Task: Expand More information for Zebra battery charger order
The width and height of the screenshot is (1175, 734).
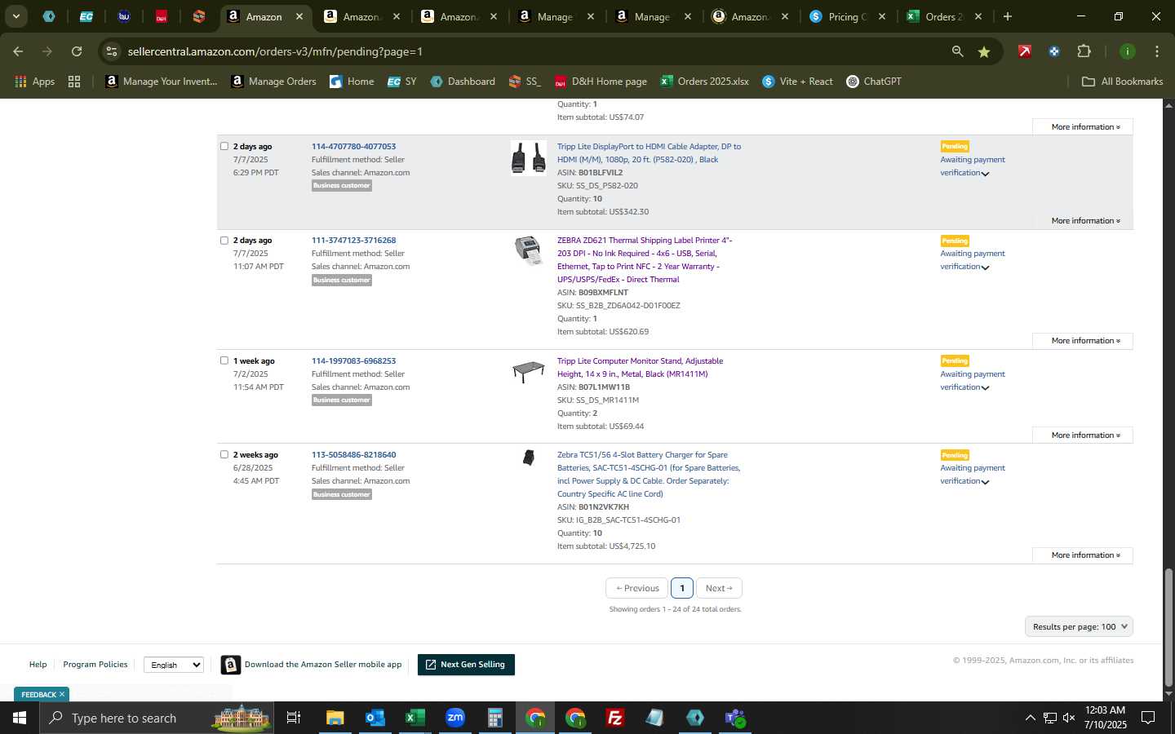Action: pos(1082,555)
